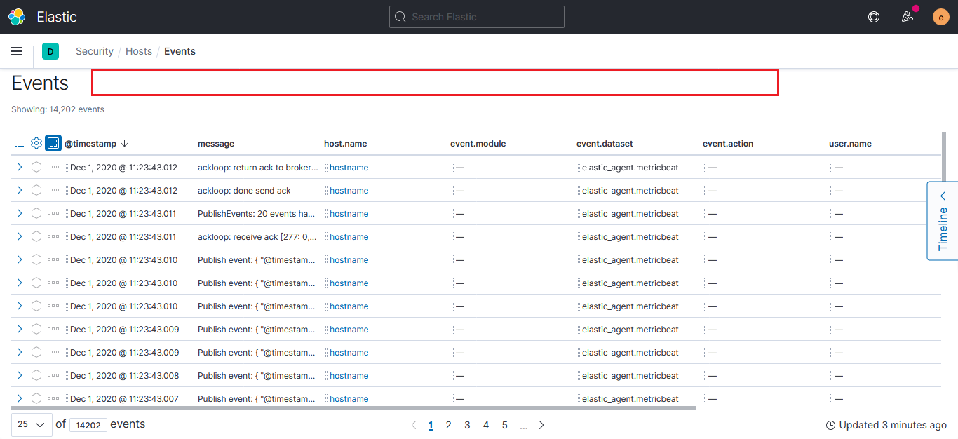Viewport: 958px width, 439px height.
Task: Expand the last visible event row
Action: pyautogui.click(x=19, y=398)
